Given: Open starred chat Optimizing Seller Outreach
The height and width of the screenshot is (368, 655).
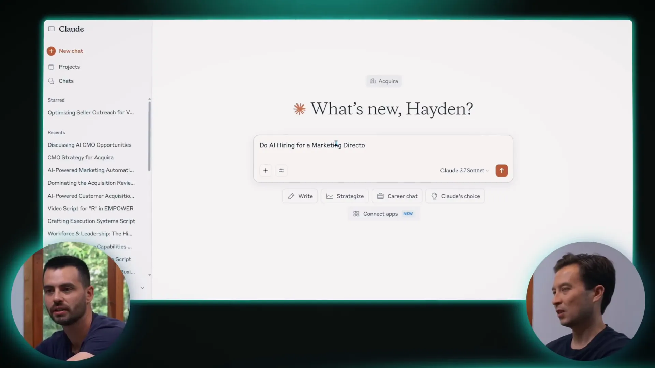Looking at the screenshot, I should tap(91, 113).
